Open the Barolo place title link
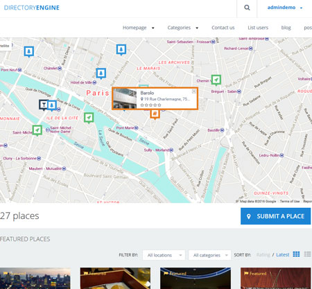 [x=147, y=93]
